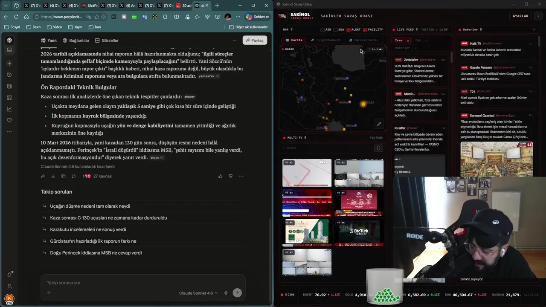Click the download icon under the answer
This screenshot has height=307, width=546.
point(53,176)
